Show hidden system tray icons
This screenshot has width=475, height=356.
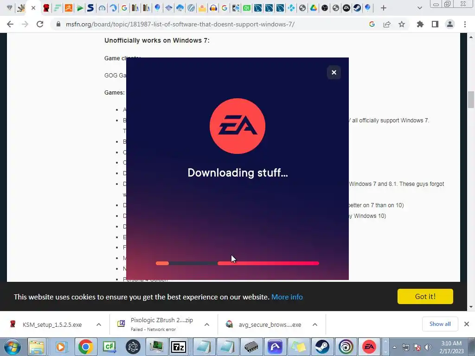coord(394,347)
